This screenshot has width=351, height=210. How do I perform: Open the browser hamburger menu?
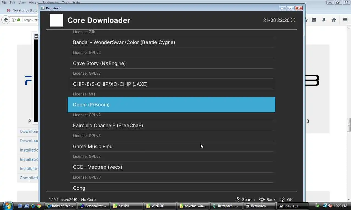coord(345,20)
